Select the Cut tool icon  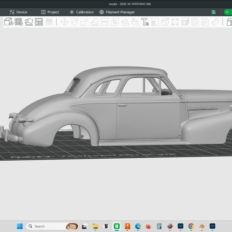(x=105, y=22)
